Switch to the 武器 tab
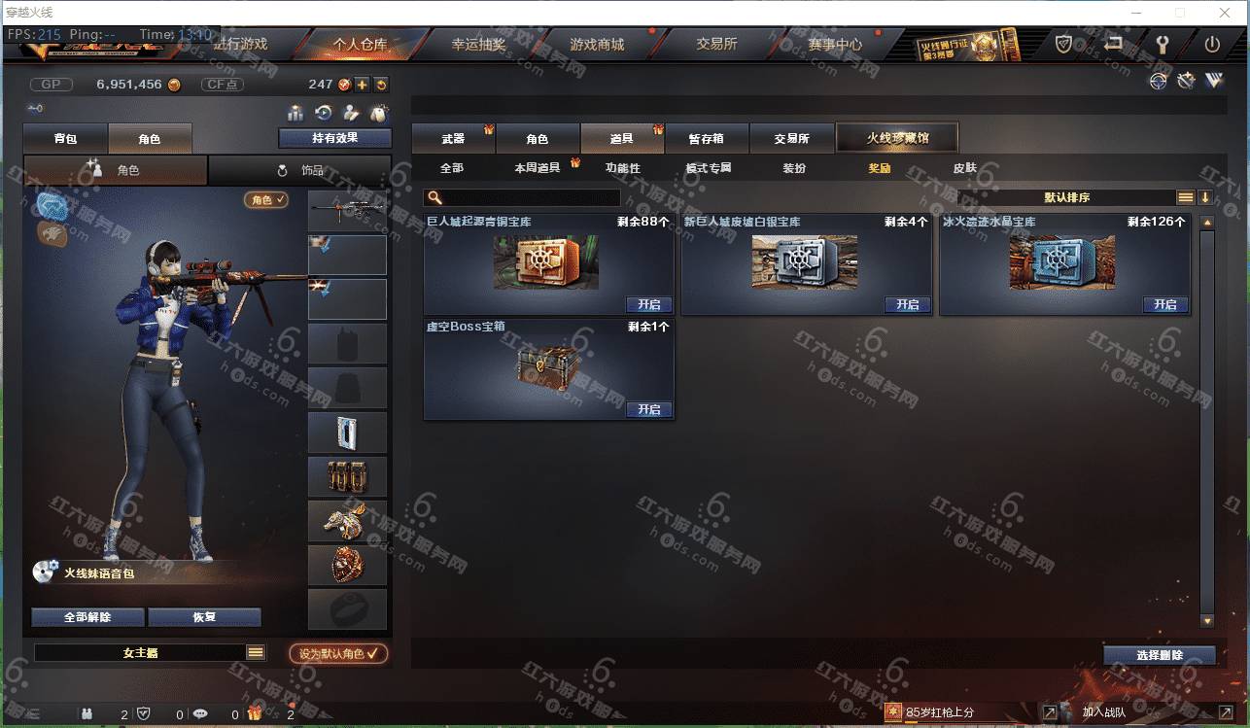Viewport: 1250px width, 728px height. click(453, 139)
